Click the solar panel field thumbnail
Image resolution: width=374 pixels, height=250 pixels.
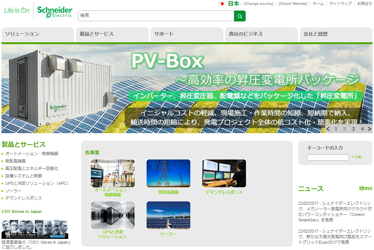(x=168, y=215)
